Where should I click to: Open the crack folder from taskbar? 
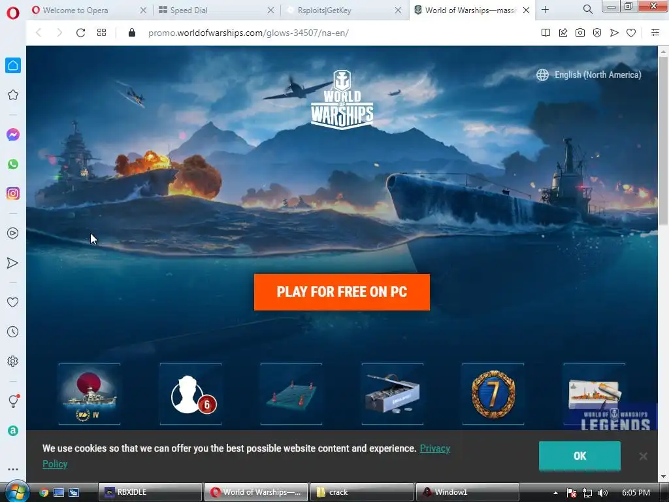[x=361, y=492]
